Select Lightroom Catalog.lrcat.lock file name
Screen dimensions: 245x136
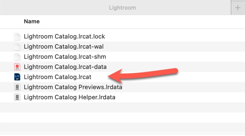pos(64,36)
